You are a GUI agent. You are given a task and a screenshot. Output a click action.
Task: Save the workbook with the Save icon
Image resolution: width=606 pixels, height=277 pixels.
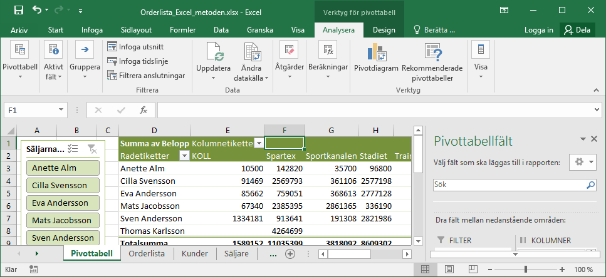point(18,11)
